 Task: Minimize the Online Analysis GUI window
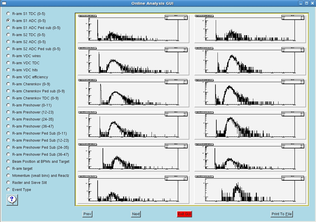point(301,3)
